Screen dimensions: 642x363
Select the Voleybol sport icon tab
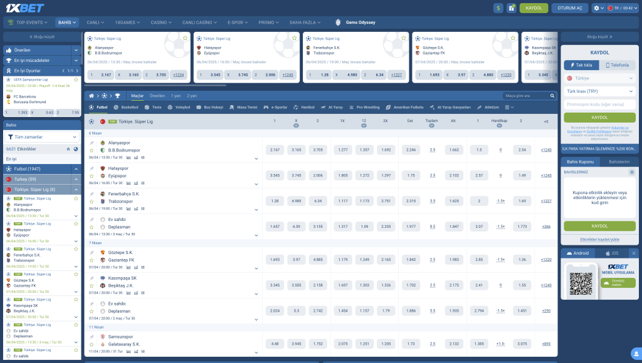coord(179,108)
